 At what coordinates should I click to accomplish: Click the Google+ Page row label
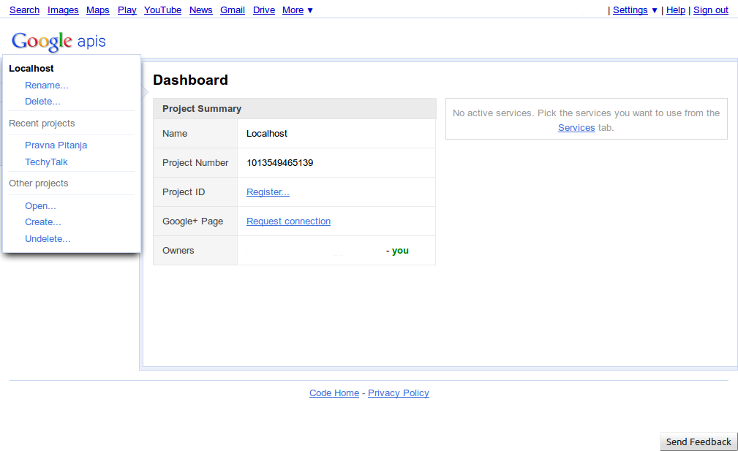pyautogui.click(x=192, y=221)
